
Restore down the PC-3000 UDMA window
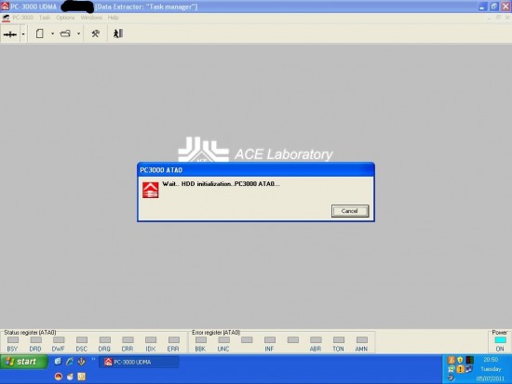494,7
